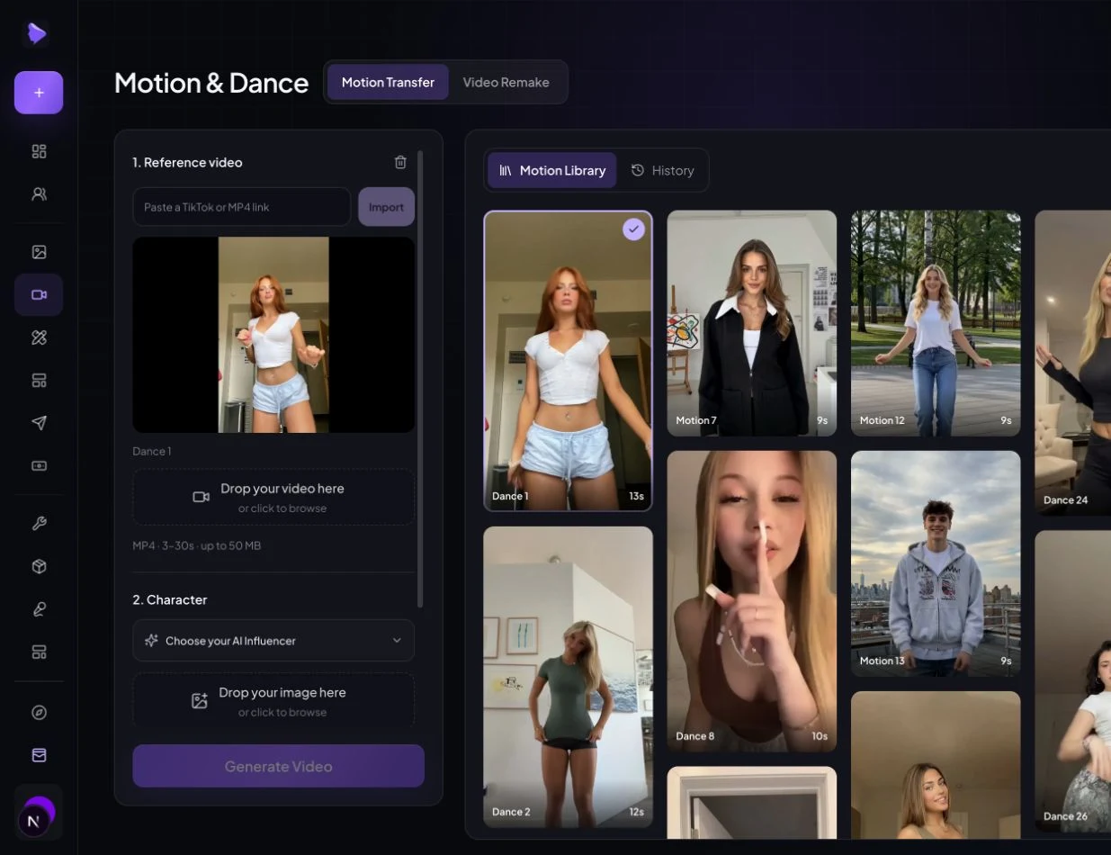Select the Motion 7 card
Image resolution: width=1111 pixels, height=855 pixels.
[752, 323]
